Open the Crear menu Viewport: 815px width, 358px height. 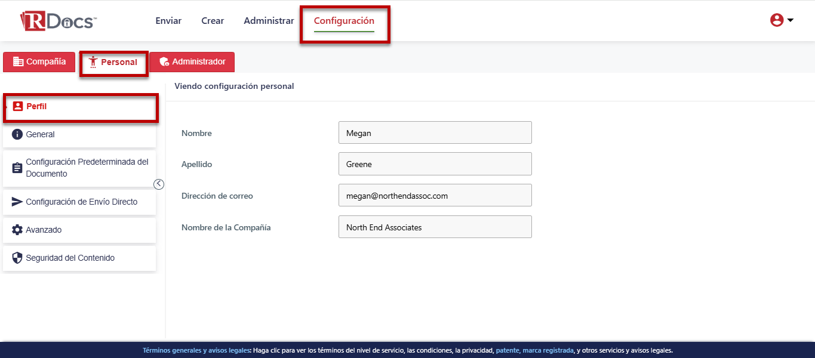(213, 21)
